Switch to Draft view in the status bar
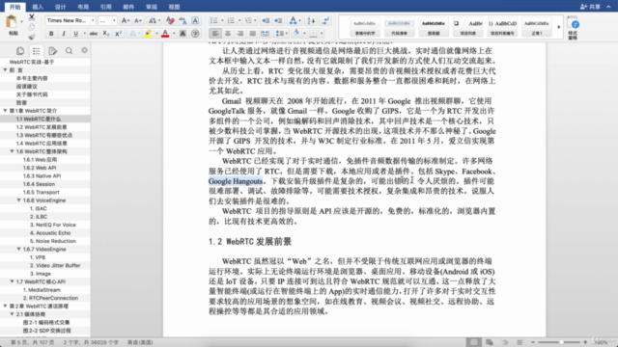This screenshot has height=347, width=618. tap(520, 342)
